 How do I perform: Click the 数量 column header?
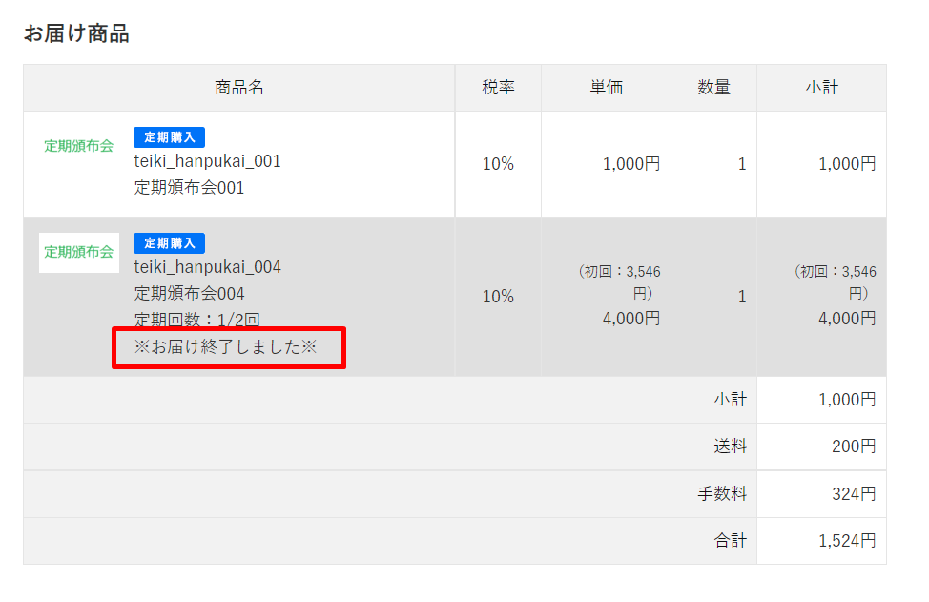point(713,88)
